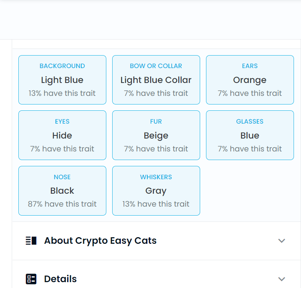Click the '87% have this trait' text
This screenshot has height=288, width=301.
point(62,204)
